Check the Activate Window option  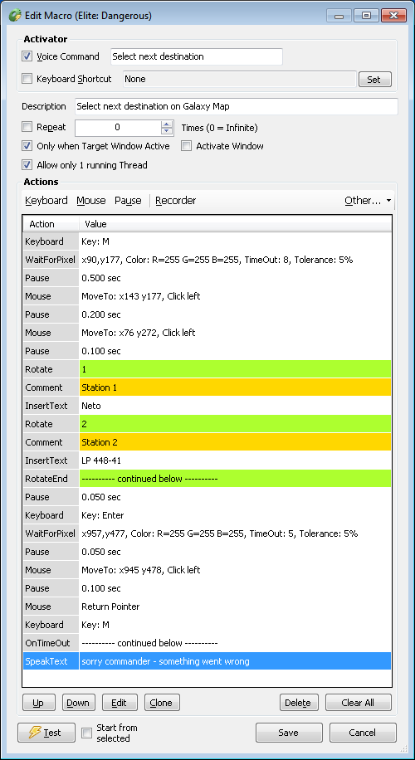tap(186, 146)
